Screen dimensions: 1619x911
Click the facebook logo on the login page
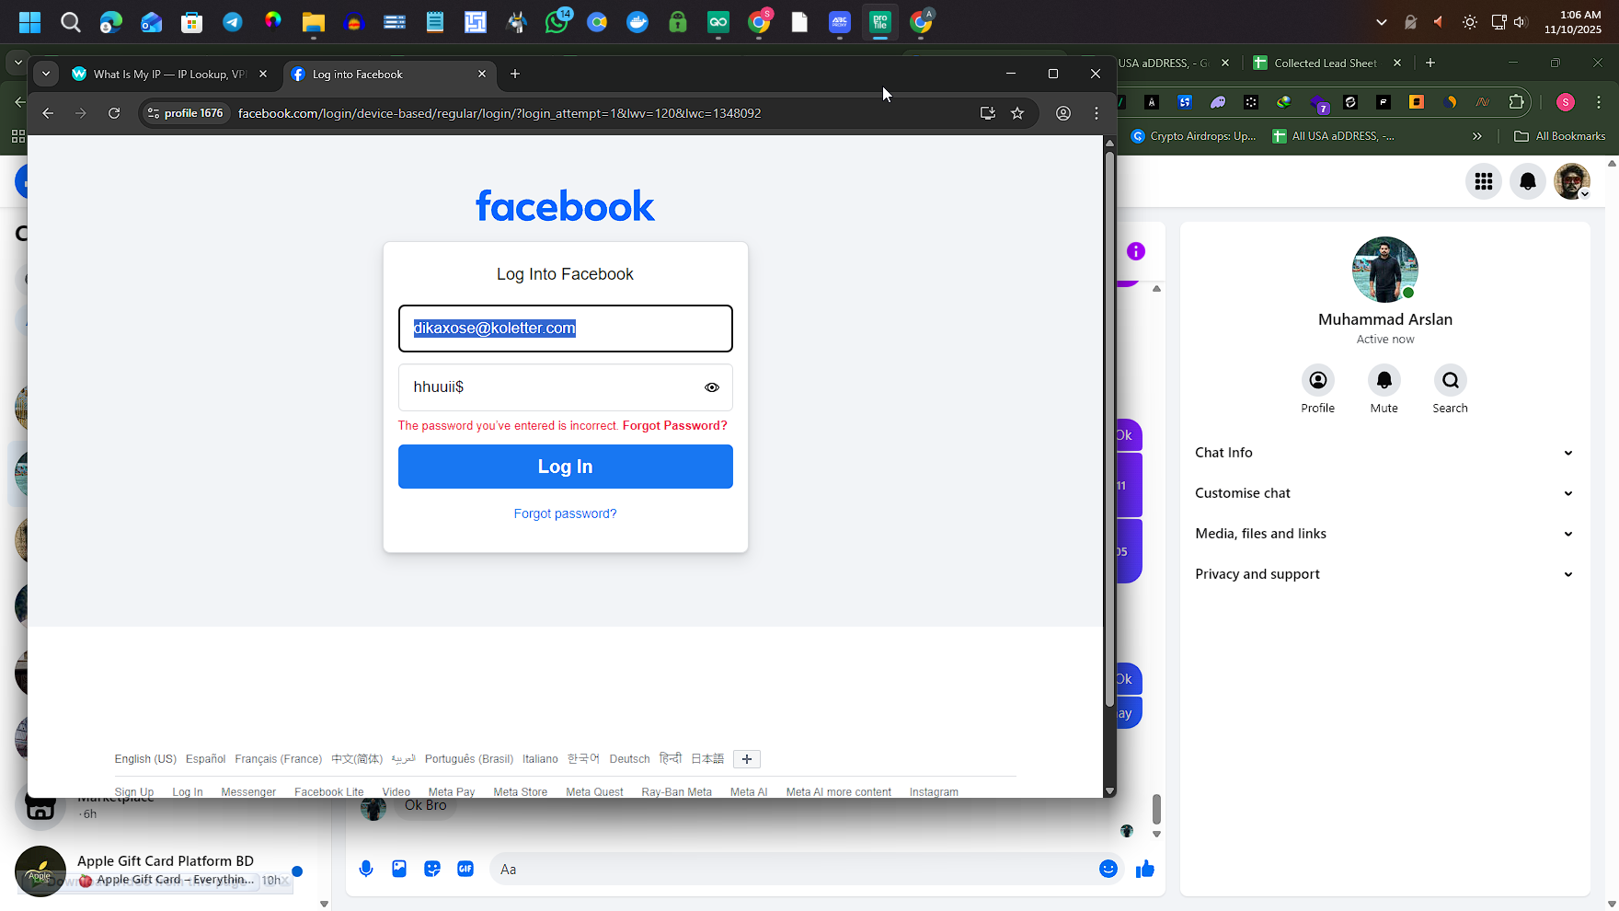[566, 206]
